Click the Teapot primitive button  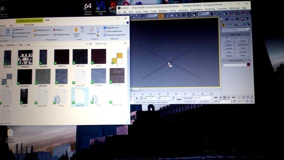click(229, 56)
